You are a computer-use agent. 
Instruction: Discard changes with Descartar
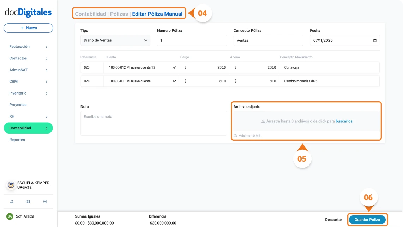(x=333, y=219)
